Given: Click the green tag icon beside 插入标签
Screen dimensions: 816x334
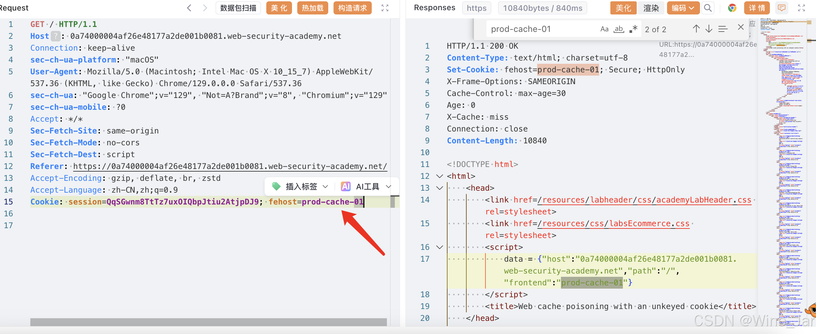Looking at the screenshot, I should 276,186.
